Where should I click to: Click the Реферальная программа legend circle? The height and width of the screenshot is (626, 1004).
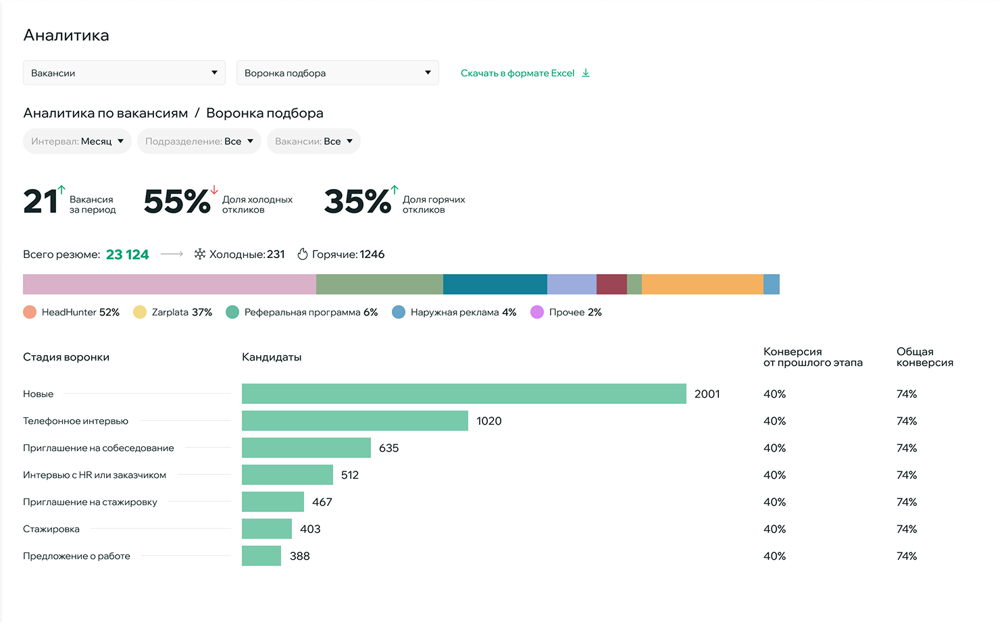pyautogui.click(x=232, y=312)
